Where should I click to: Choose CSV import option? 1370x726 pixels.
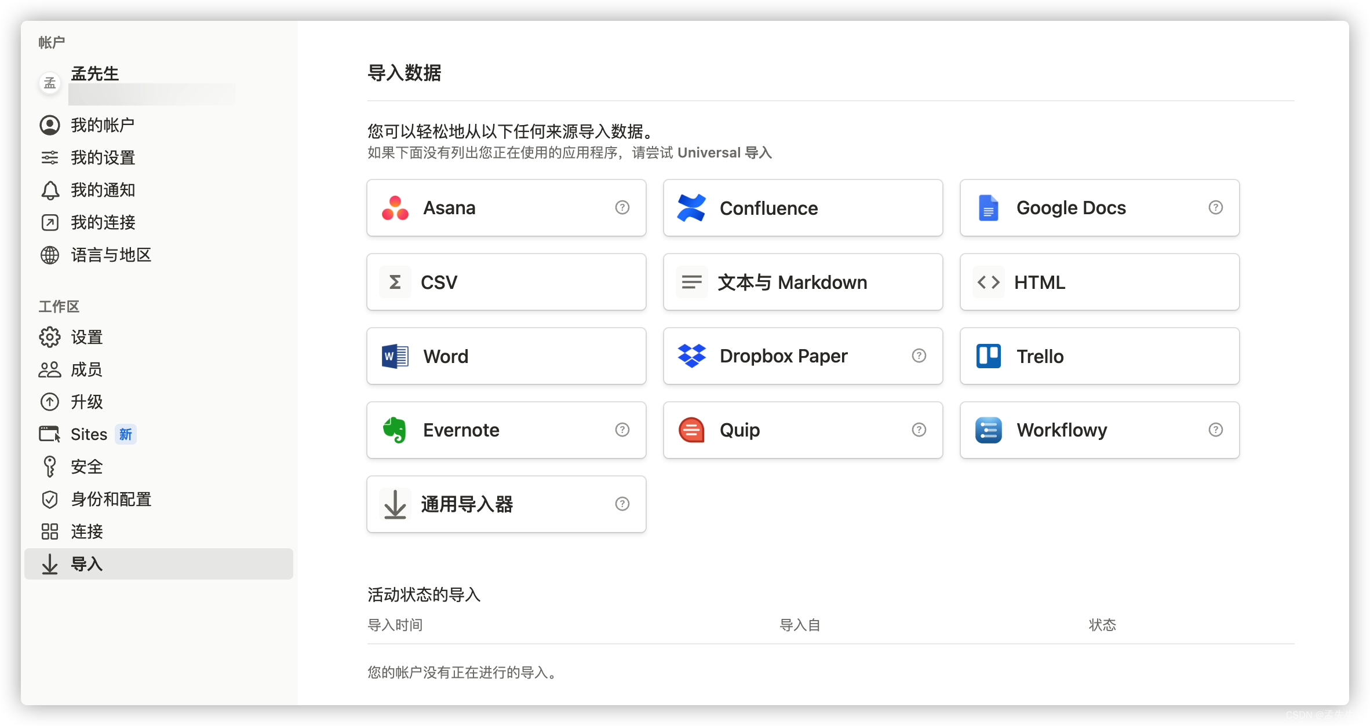507,282
